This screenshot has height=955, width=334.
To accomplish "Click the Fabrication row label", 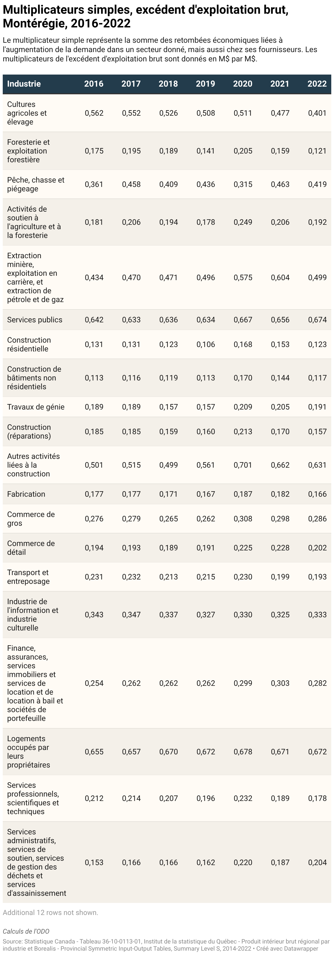I will (x=26, y=494).
